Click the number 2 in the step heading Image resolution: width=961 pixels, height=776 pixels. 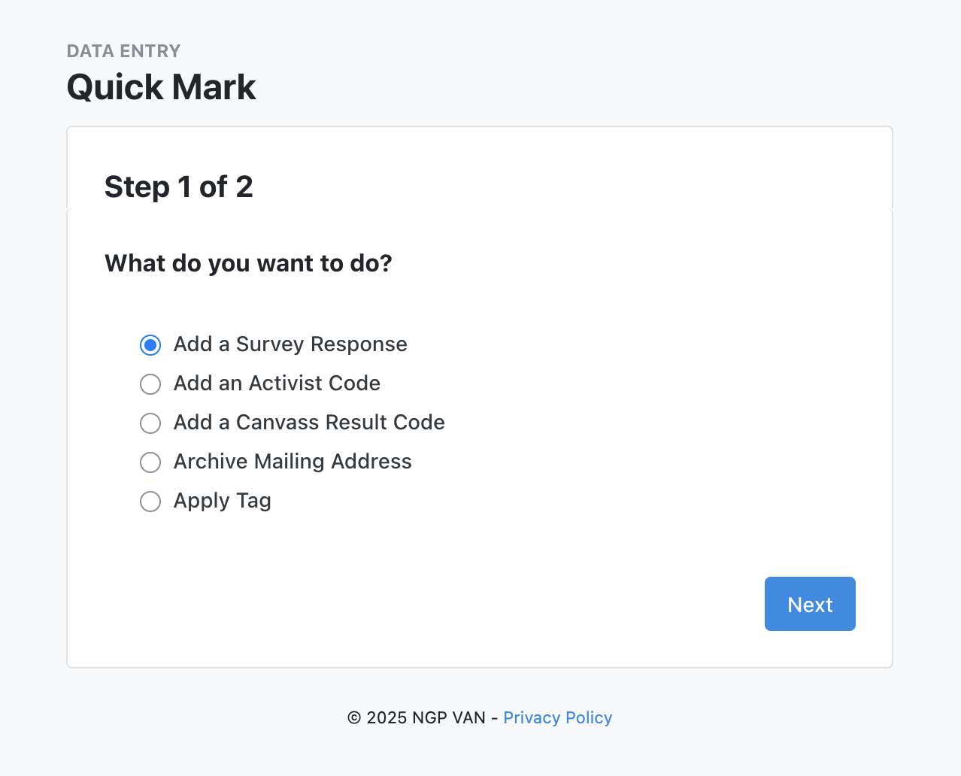coord(244,186)
